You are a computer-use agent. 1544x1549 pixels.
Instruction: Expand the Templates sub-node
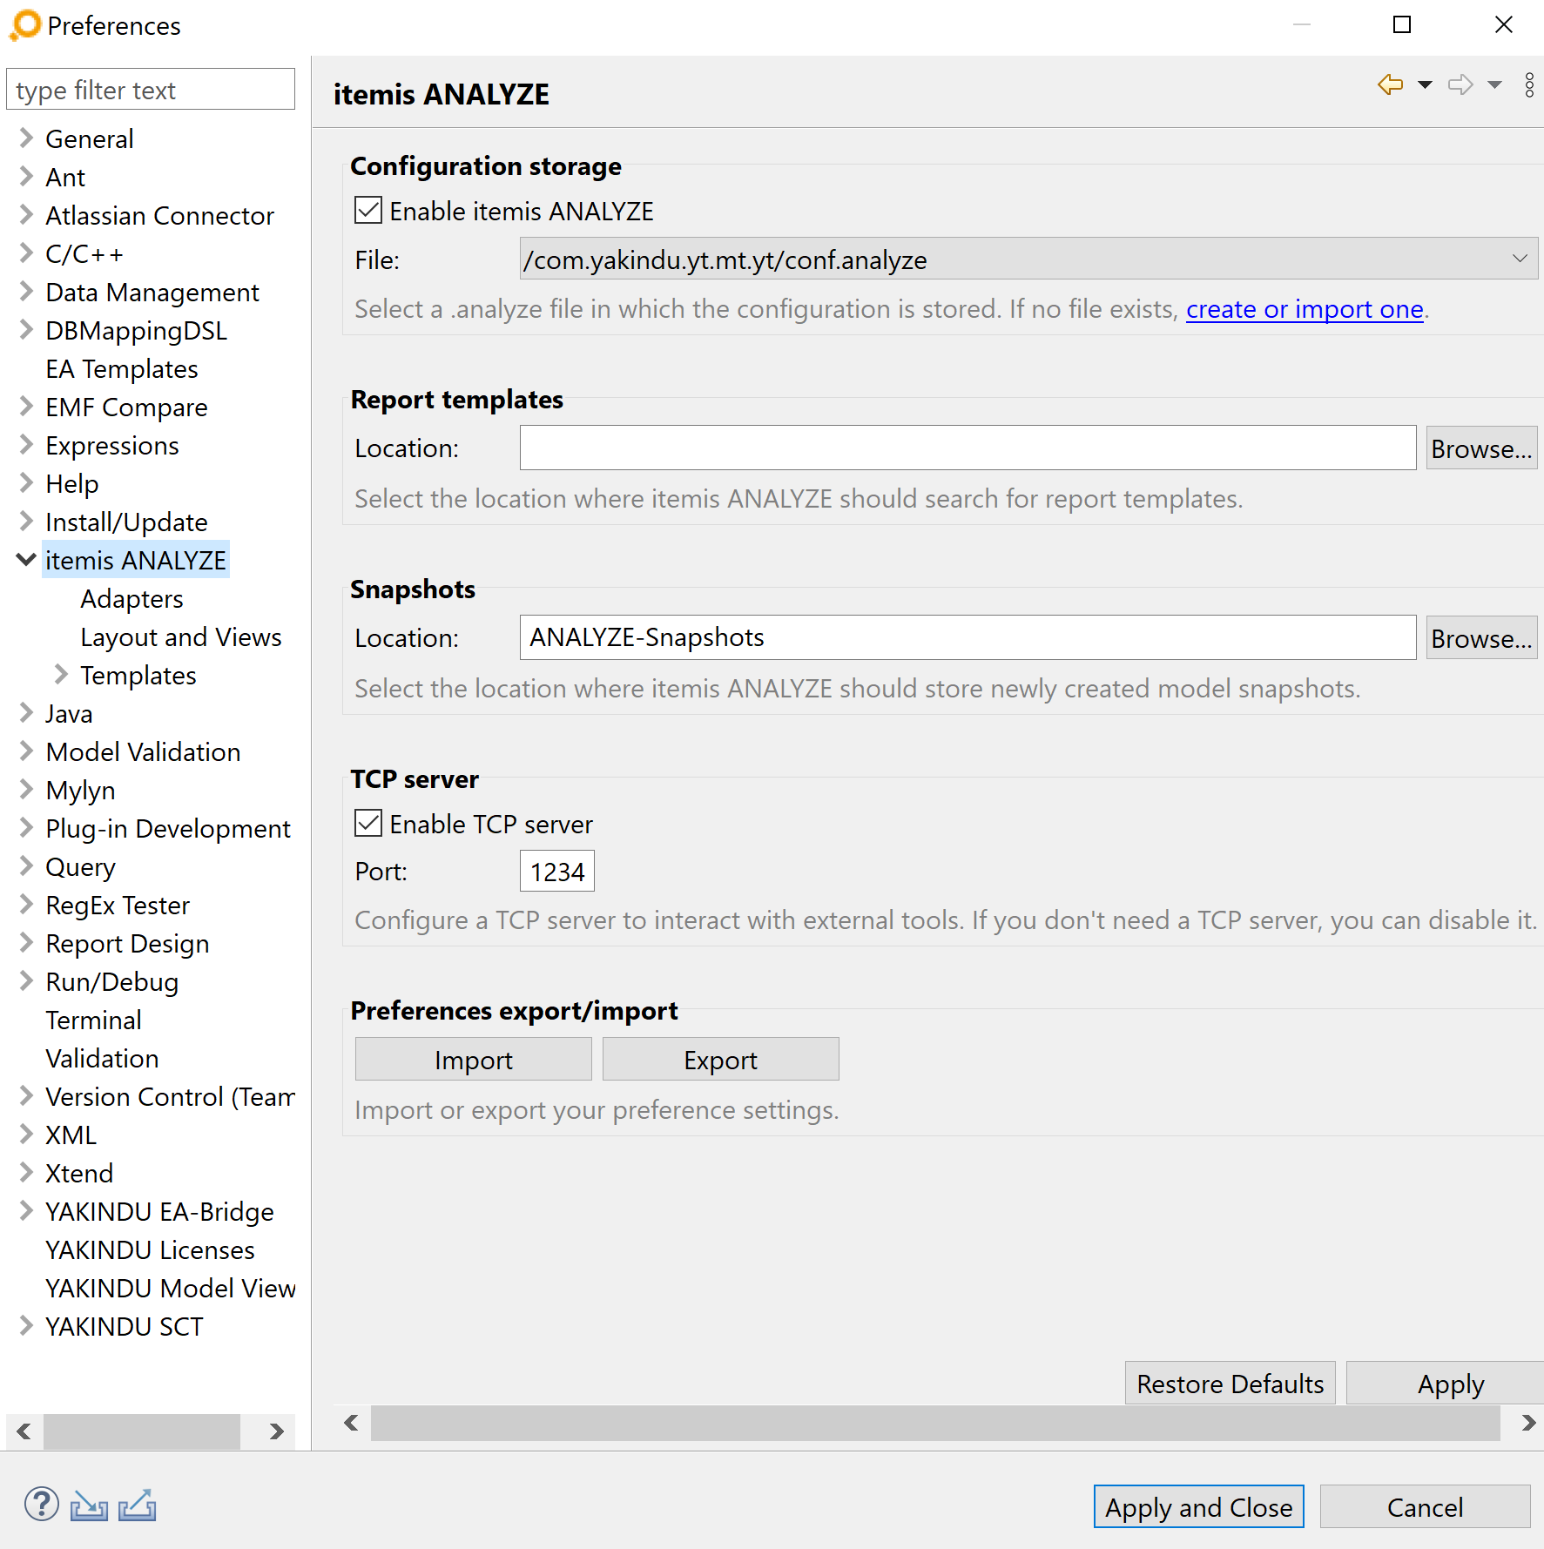61,675
